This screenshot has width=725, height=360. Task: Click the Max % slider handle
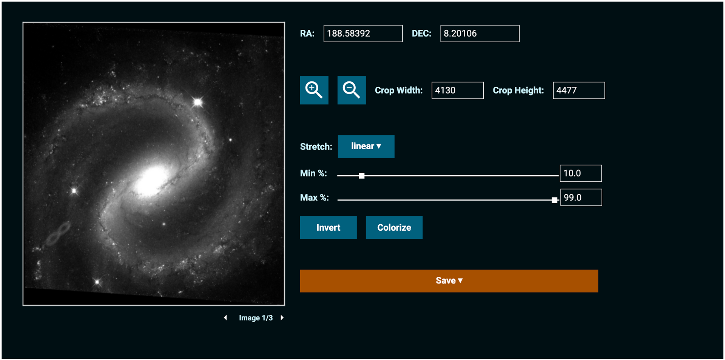coord(554,200)
